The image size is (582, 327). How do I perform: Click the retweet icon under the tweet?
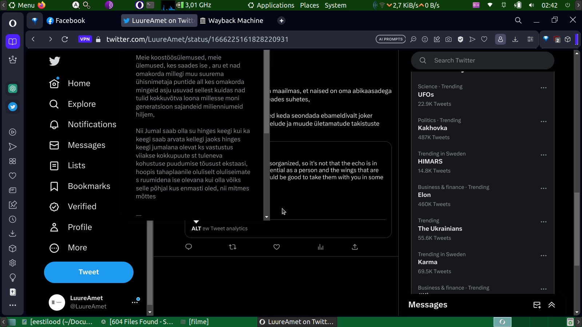232,247
